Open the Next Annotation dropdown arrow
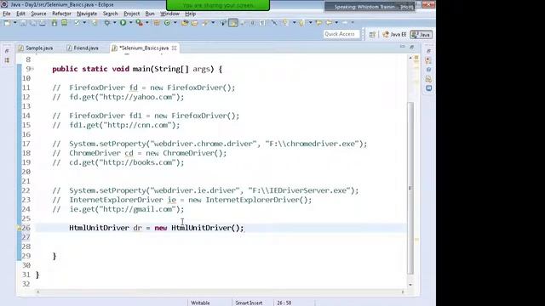The image size is (545, 306). (295, 23)
